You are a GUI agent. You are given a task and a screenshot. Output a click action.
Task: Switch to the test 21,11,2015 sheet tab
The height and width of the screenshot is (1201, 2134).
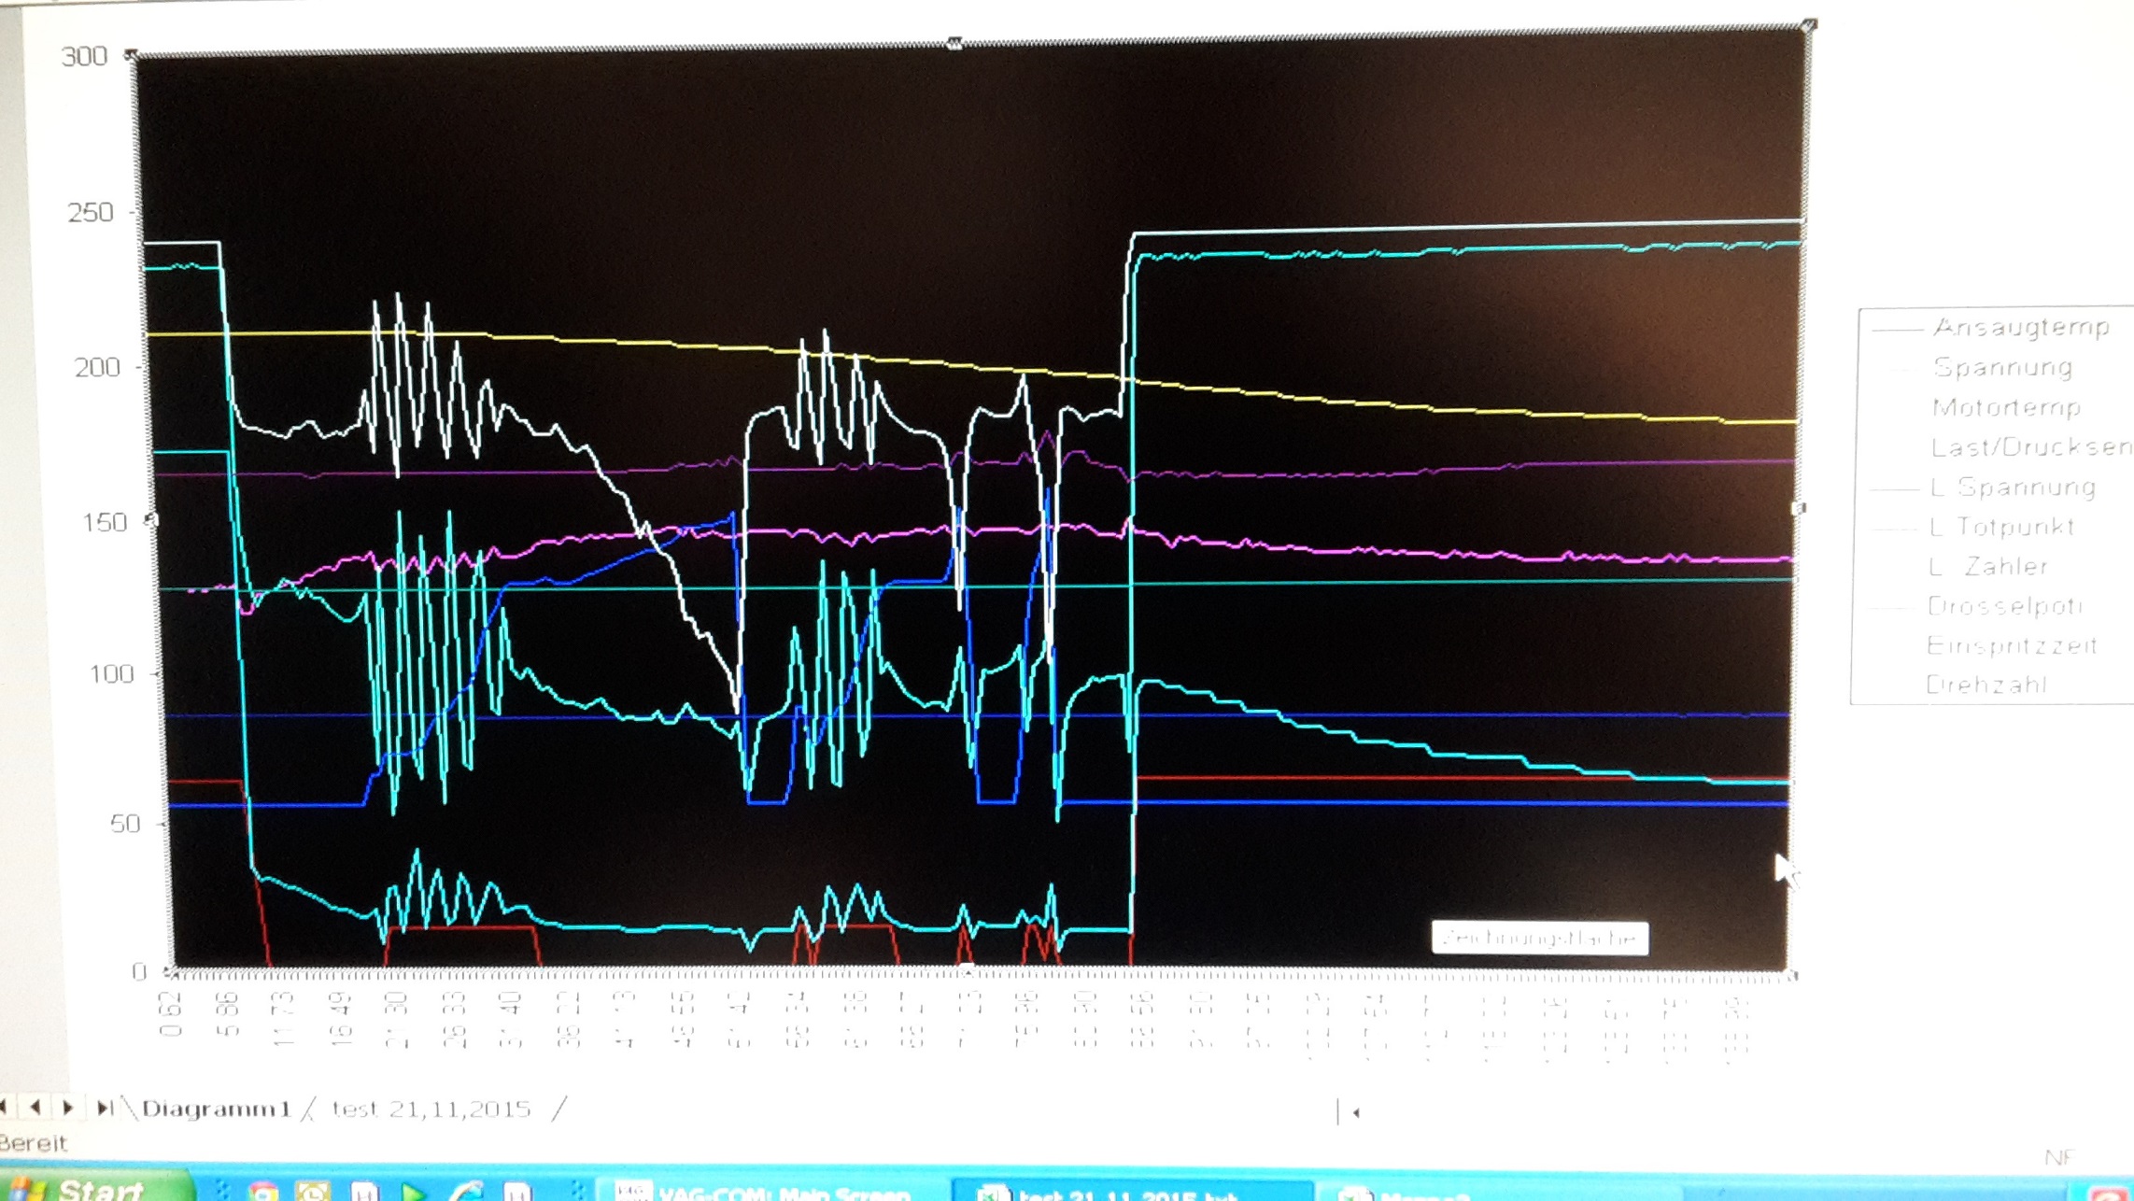(431, 1109)
